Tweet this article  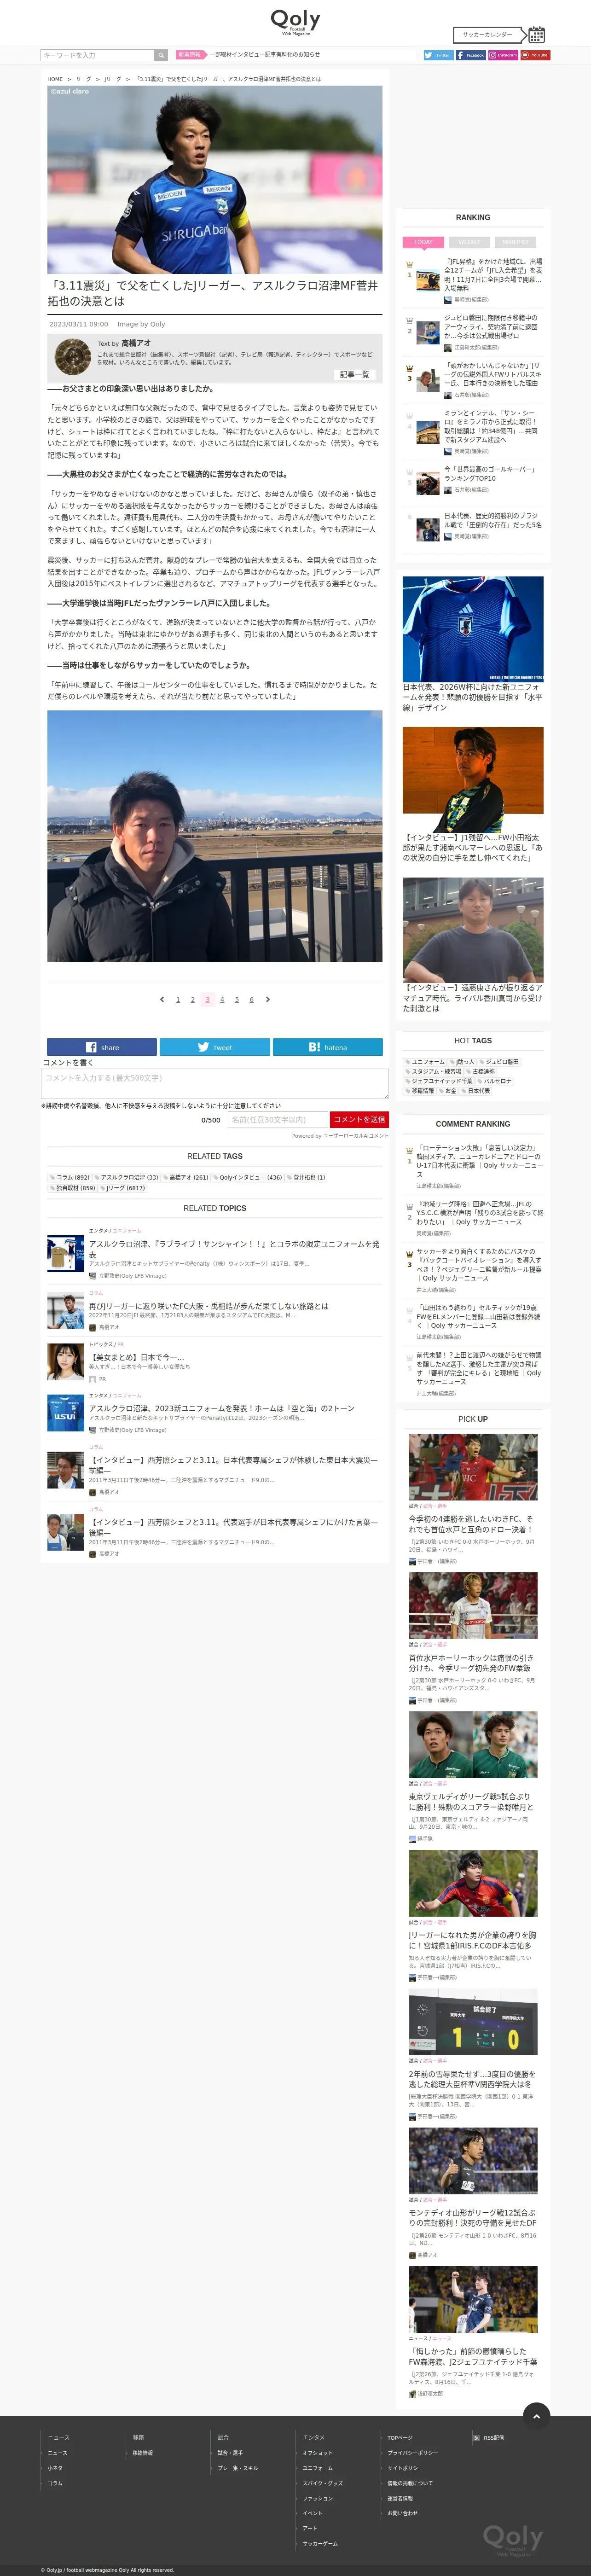point(215,1047)
